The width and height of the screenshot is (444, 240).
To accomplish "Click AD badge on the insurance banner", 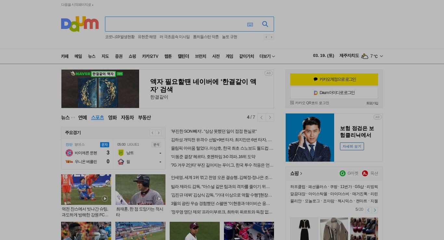I will click(x=377, y=117).
